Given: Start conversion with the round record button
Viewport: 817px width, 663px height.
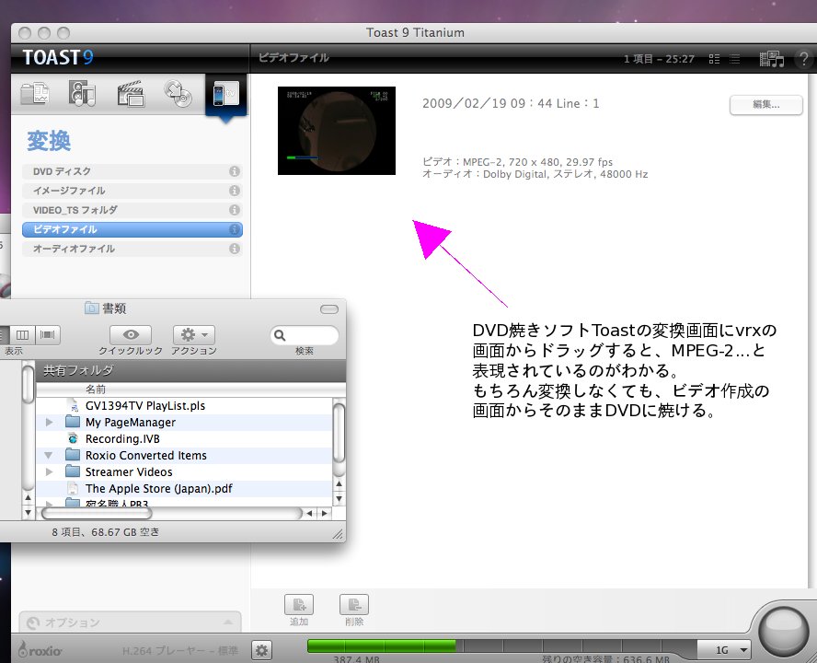Looking at the screenshot, I should [783, 630].
